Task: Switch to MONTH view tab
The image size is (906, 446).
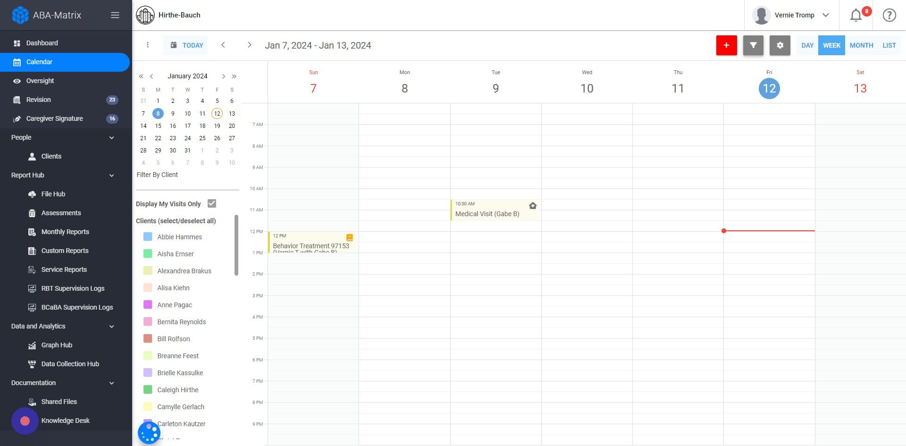Action: point(861,45)
